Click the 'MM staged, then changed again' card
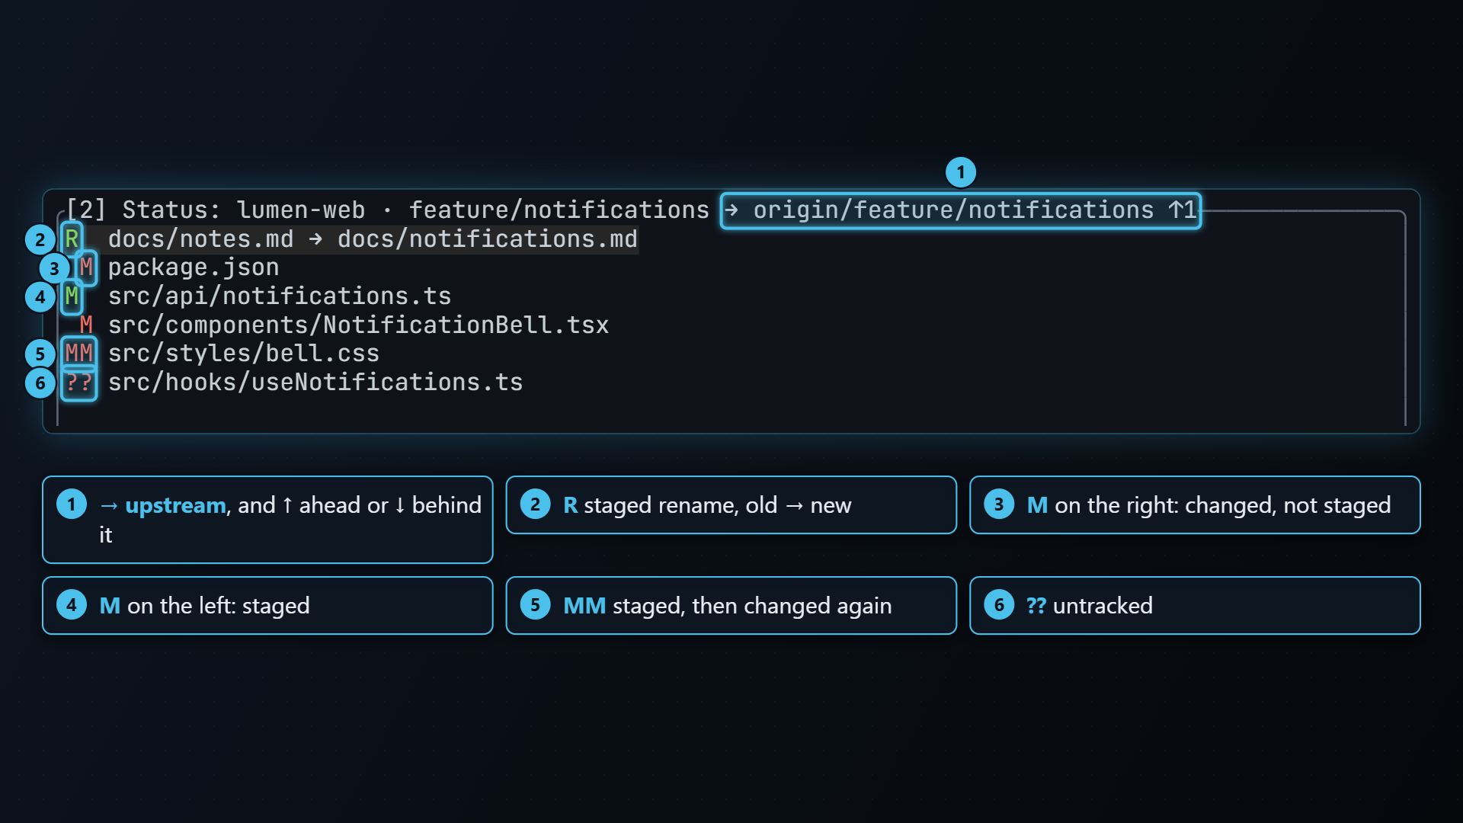Image resolution: width=1463 pixels, height=823 pixels. click(x=731, y=606)
